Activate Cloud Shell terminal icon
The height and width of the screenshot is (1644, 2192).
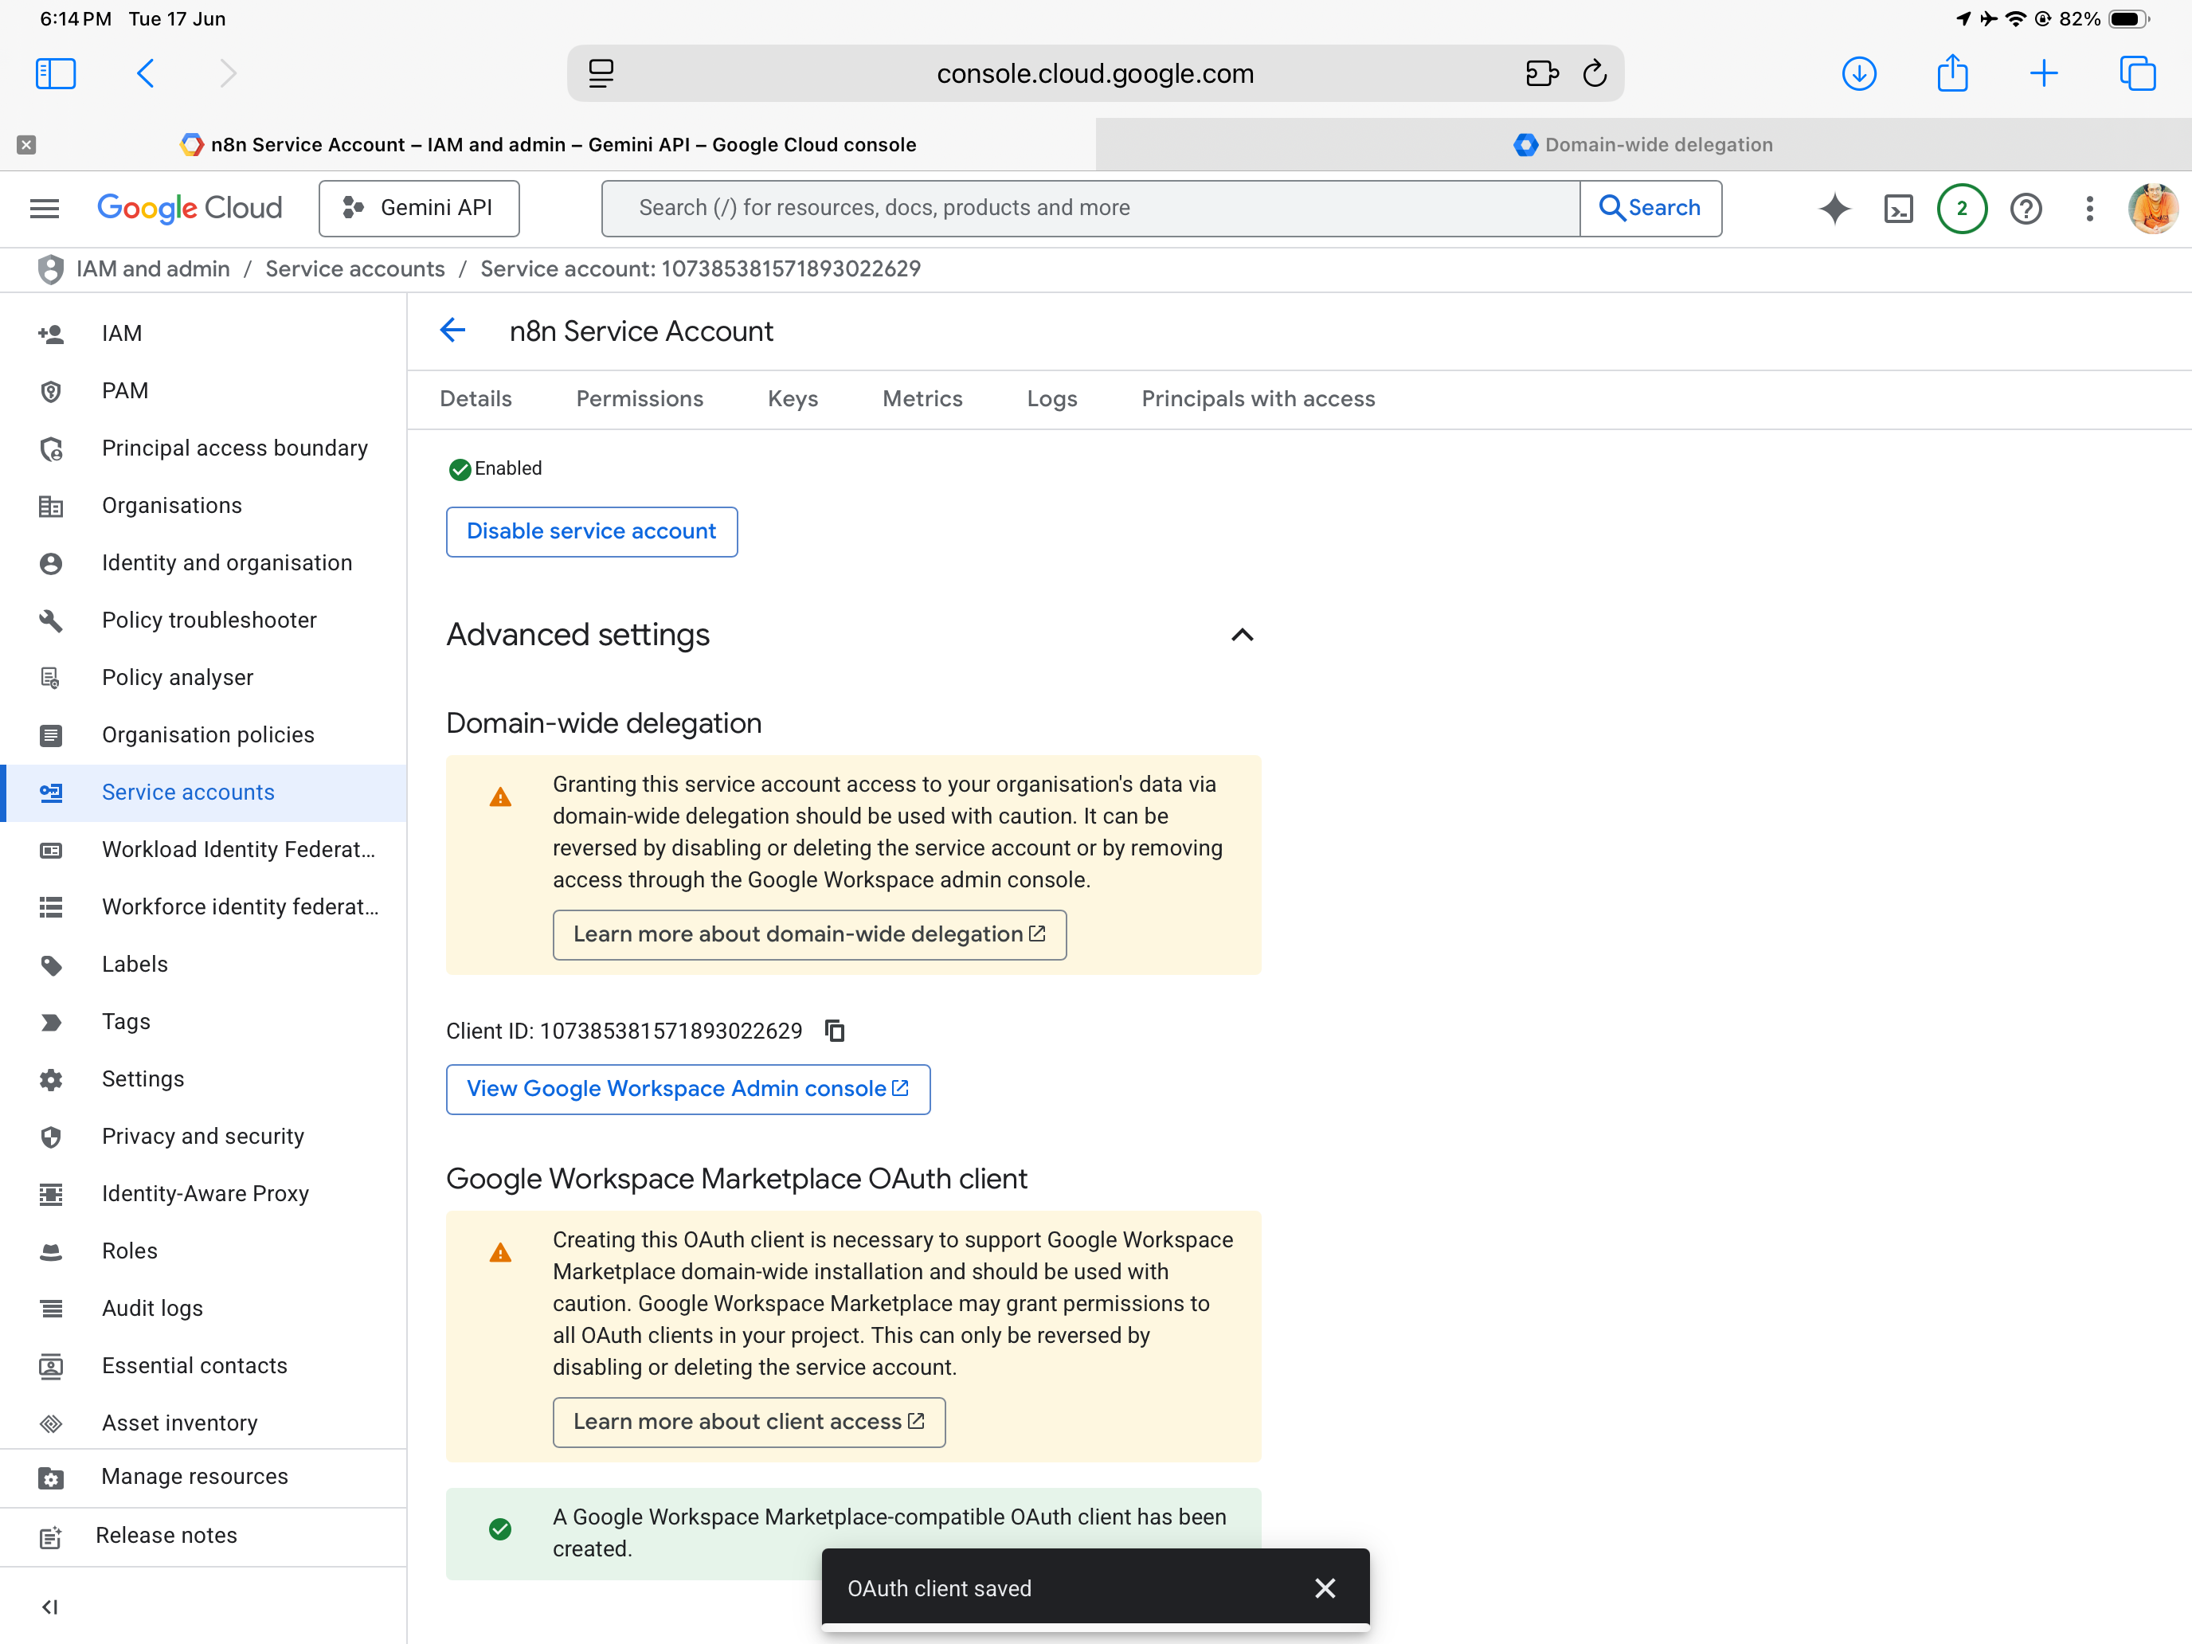1899,208
